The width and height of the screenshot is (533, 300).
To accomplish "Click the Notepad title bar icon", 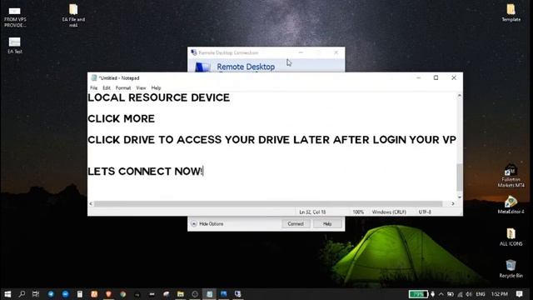I will (94, 77).
